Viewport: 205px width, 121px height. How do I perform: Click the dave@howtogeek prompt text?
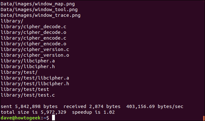point(21,118)
